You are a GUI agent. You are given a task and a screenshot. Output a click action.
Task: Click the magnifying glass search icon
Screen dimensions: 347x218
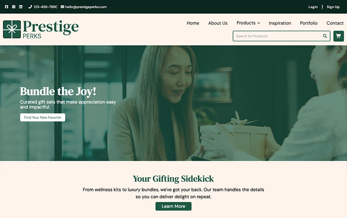point(324,36)
